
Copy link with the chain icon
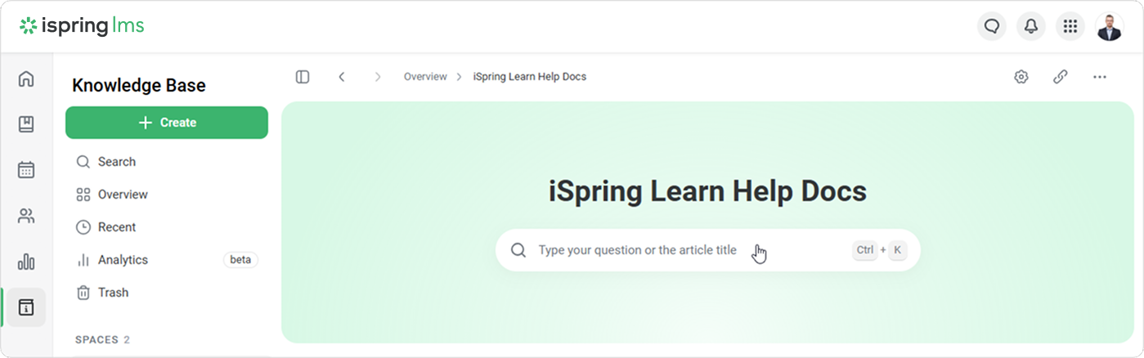[x=1061, y=77]
